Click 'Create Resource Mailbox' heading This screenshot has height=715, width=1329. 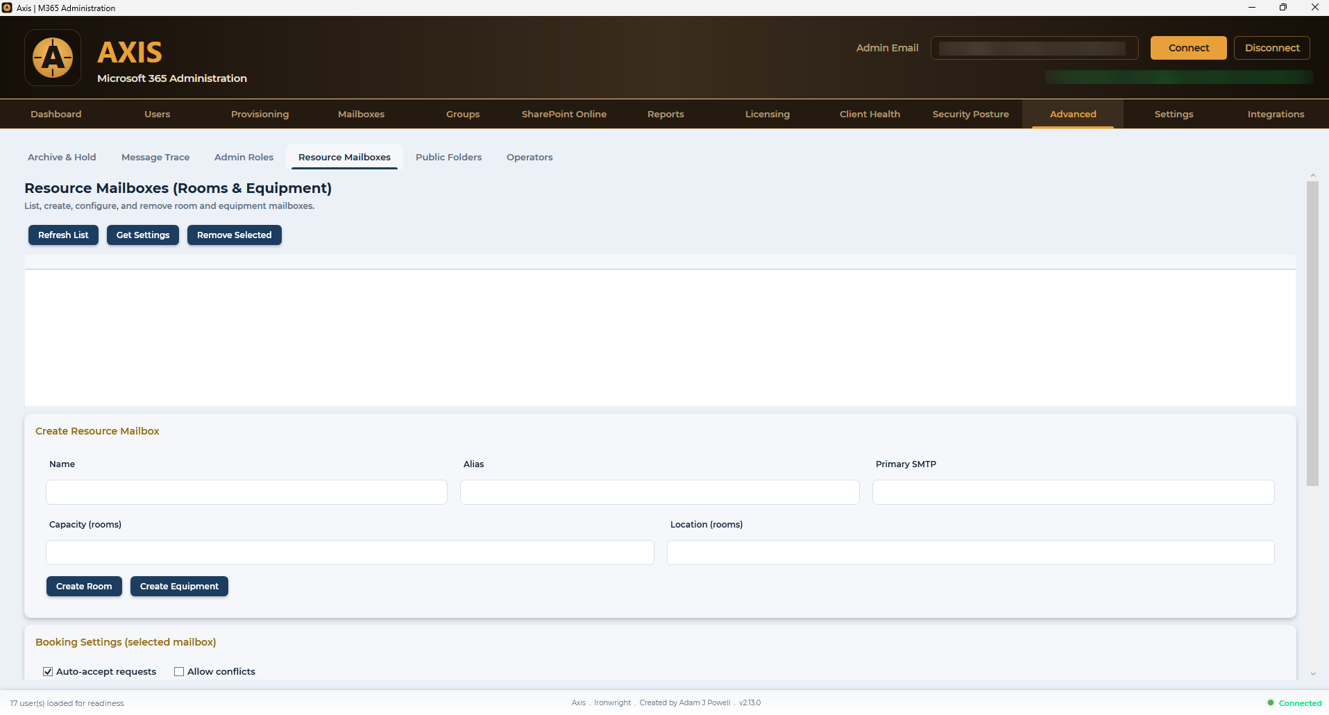coord(97,431)
